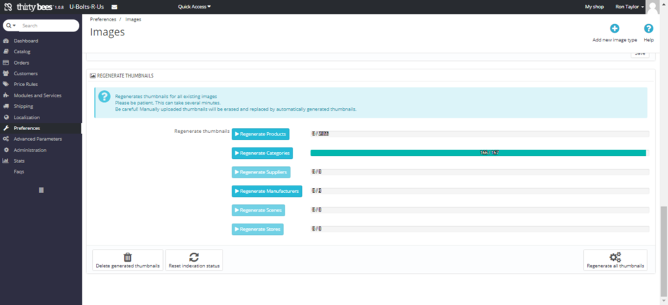Click the Regenerate Categories progress bar
This screenshot has height=305, width=668.
coord(478,153)
